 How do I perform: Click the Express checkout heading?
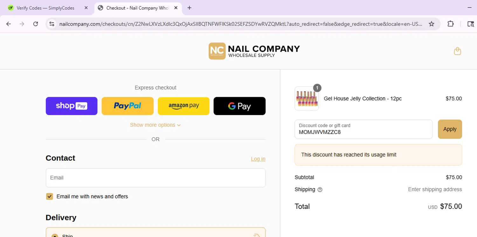tap(156, 88)
